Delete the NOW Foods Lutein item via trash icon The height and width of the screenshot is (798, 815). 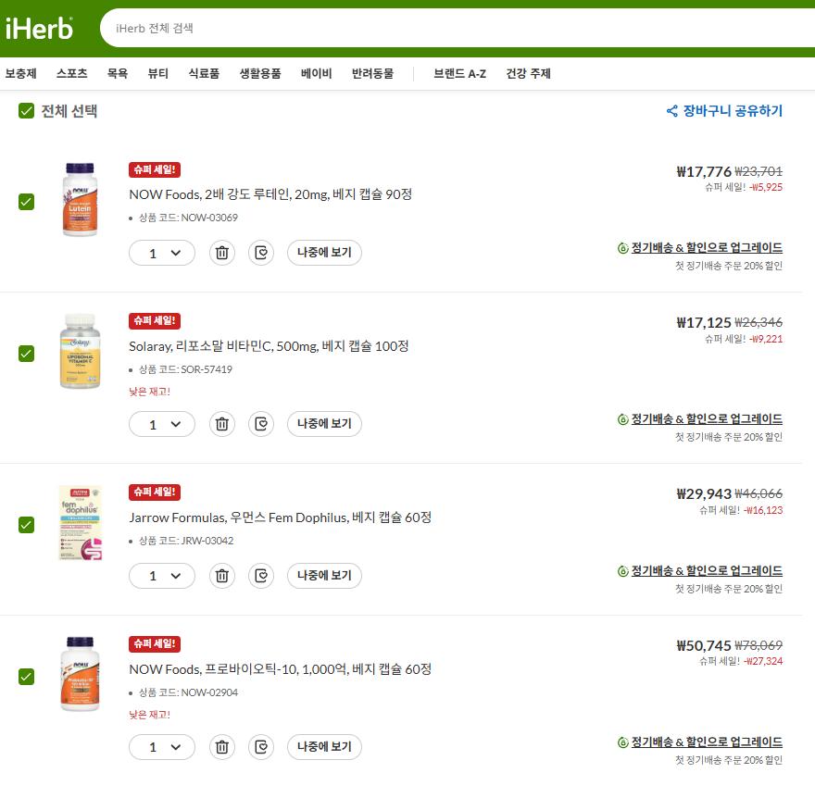[x=222, y=253]
